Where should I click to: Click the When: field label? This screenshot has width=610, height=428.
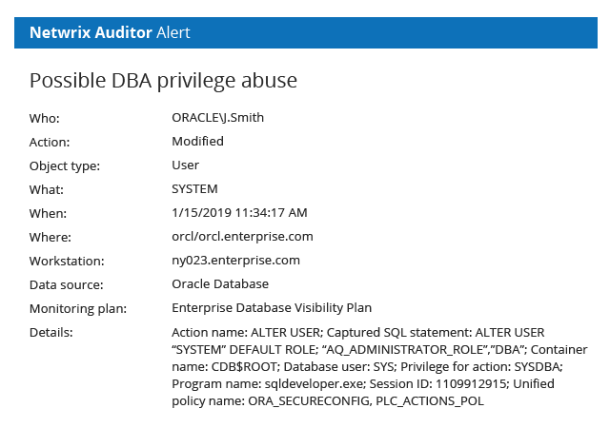tap(49, 214)
